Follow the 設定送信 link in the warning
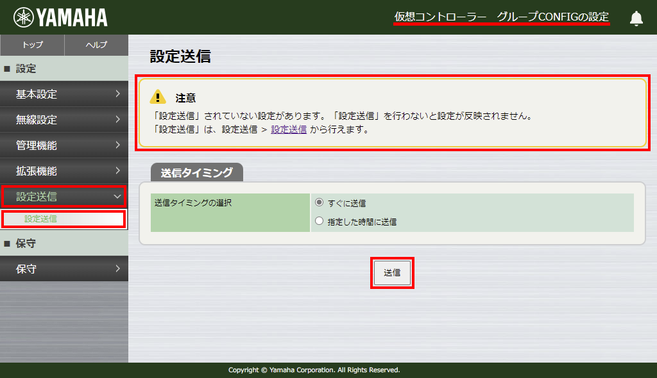Viewport: 657px width, 378px height. [289, 129]
